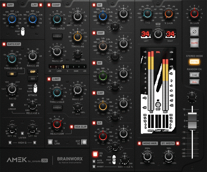Toggle the HPF power LED button
Viewport: 207px width, 172px height.
pos(4,5)
